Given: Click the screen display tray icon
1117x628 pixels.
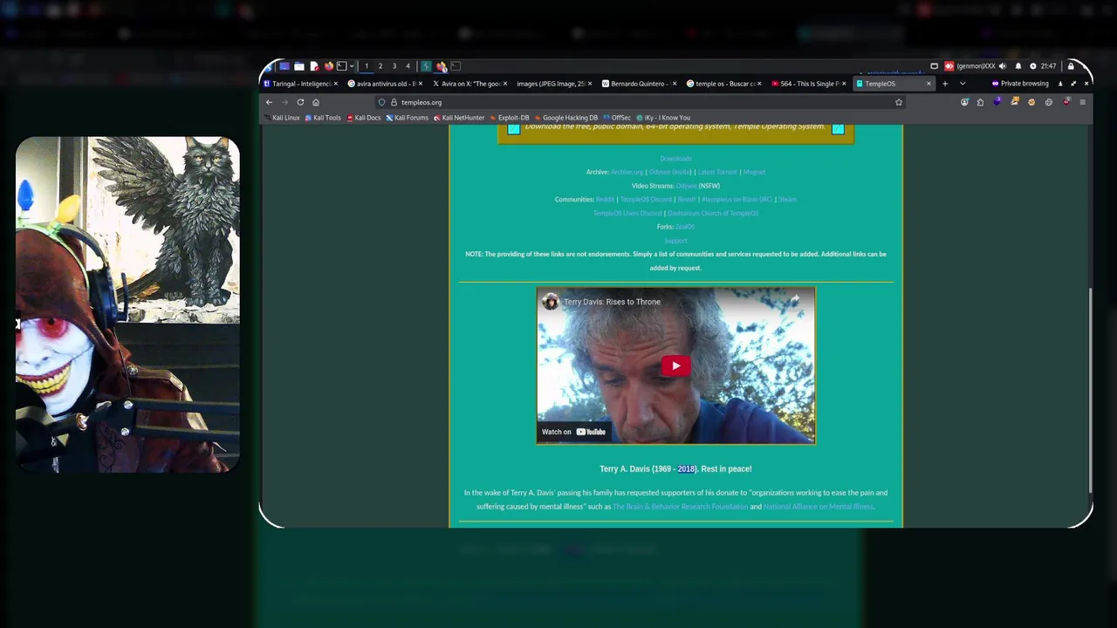Looking at the screenshot, I should click(934, 66).
